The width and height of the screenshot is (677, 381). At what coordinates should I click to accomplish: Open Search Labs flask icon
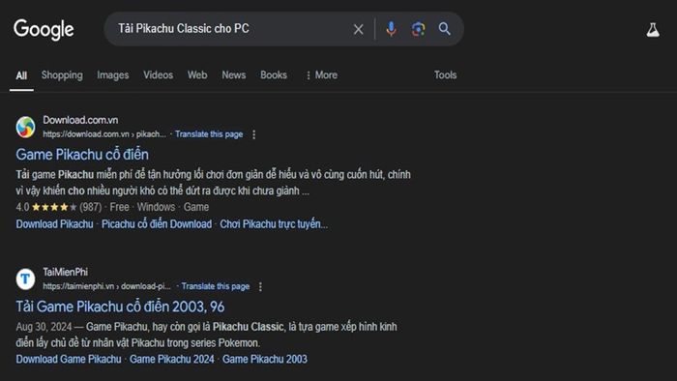(x=653, y=30)
